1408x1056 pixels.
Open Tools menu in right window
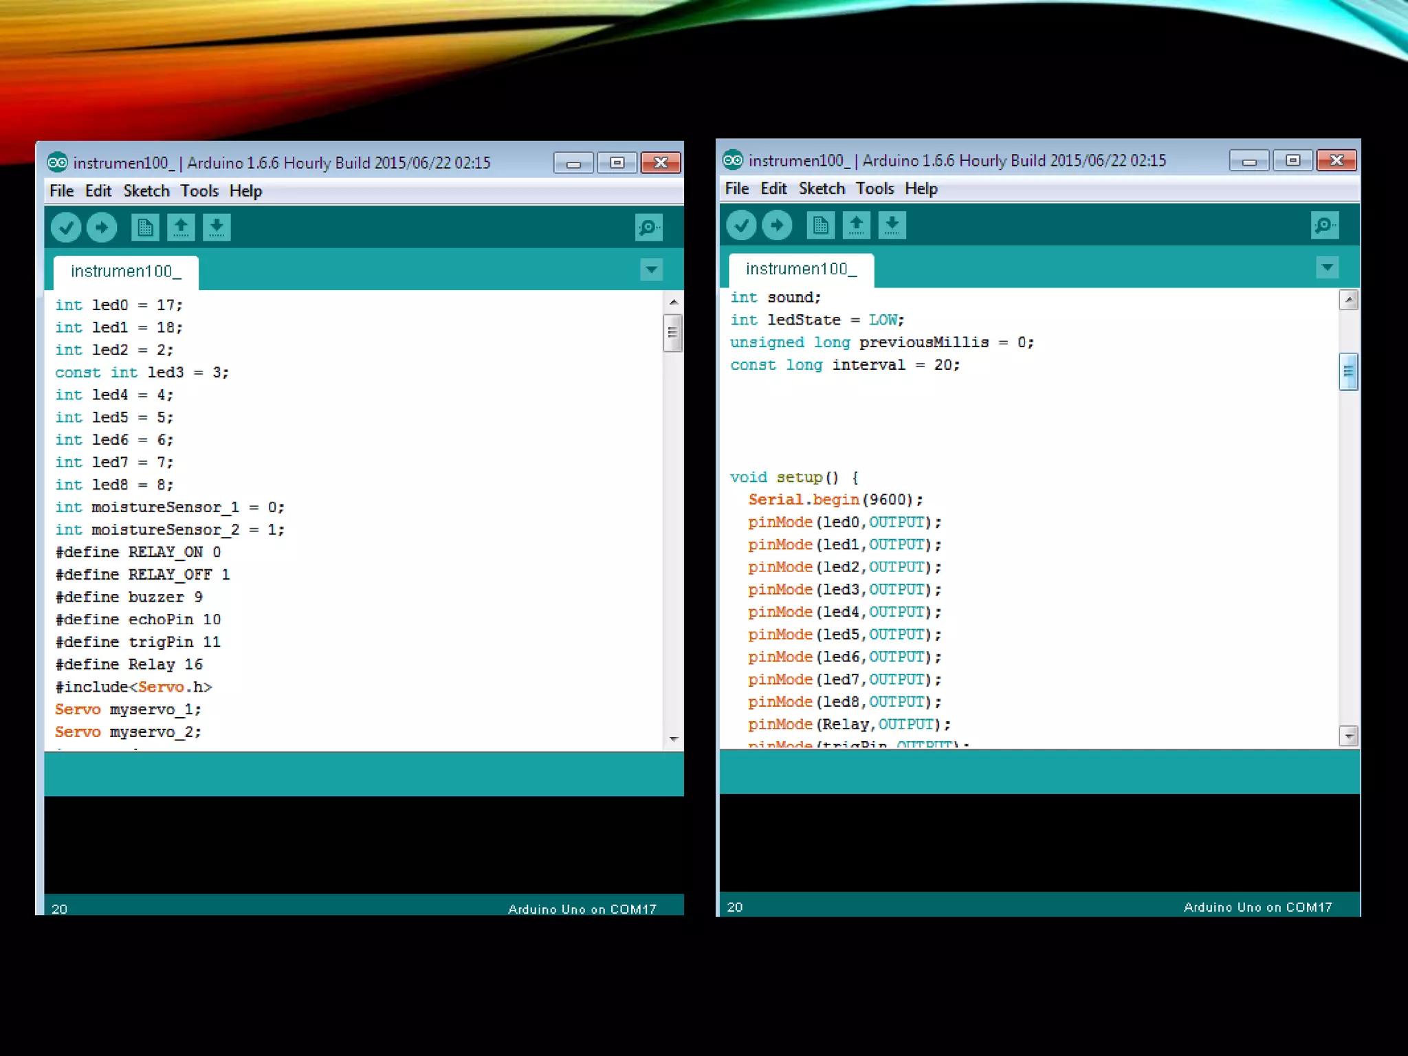tap(874, 188)
